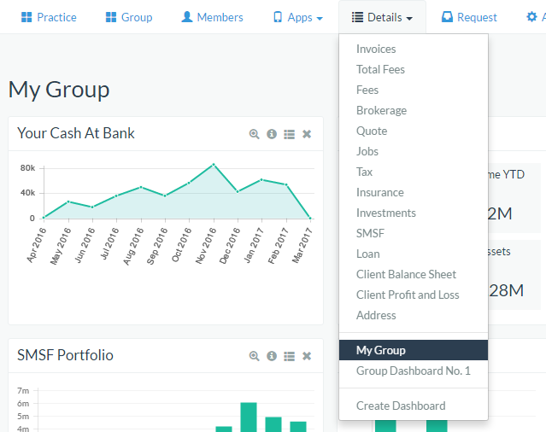This screenshot has width=546, height=432.
Task: Open Client Balance Sheet menu entry
Action: tap(406, 274)
